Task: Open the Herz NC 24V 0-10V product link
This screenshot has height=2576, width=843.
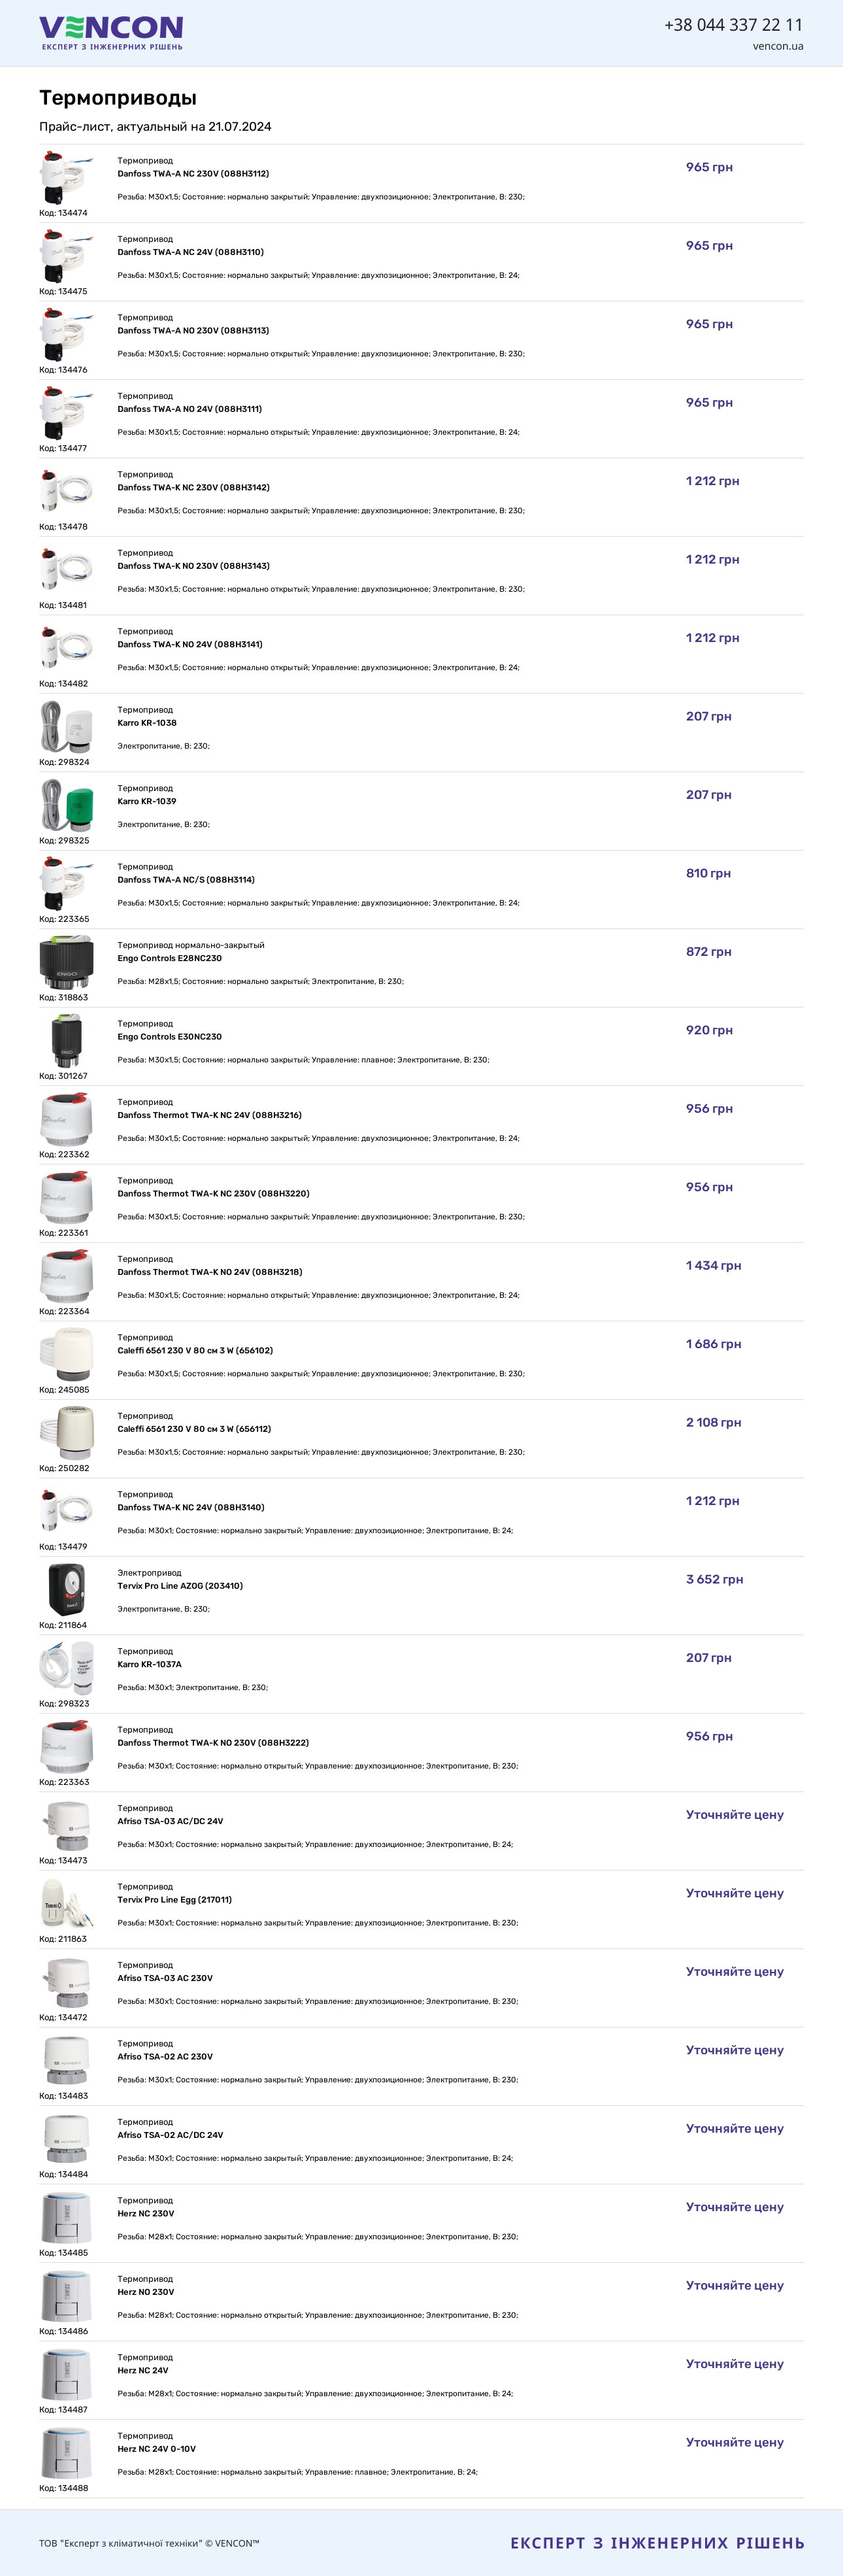Action: coord(157,2449)
